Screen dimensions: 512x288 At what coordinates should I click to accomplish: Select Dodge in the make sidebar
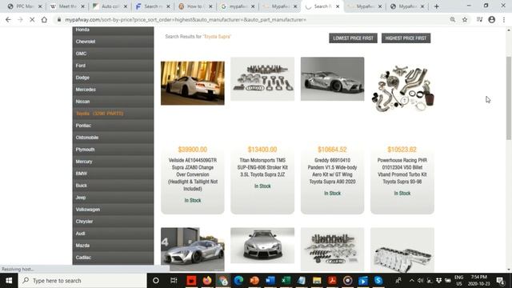[113, 78]
